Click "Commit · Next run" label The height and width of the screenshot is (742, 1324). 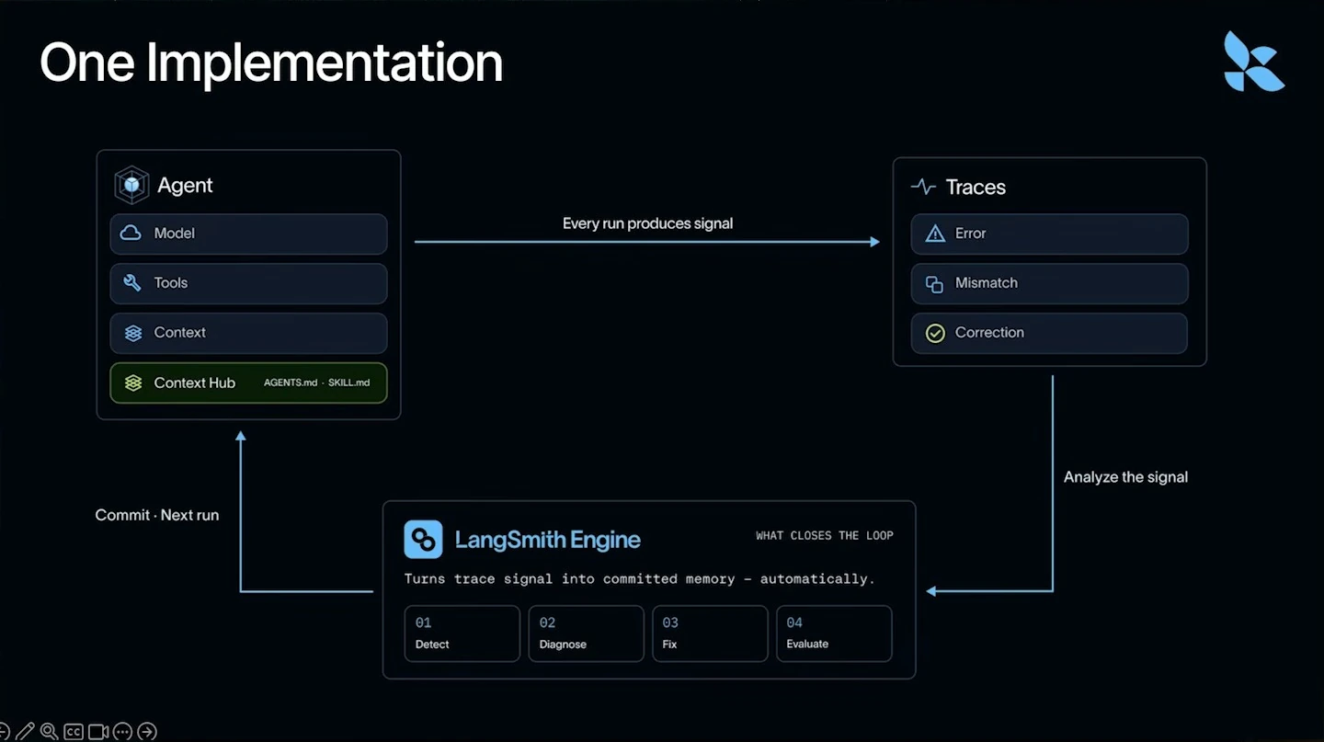[157, 515]
